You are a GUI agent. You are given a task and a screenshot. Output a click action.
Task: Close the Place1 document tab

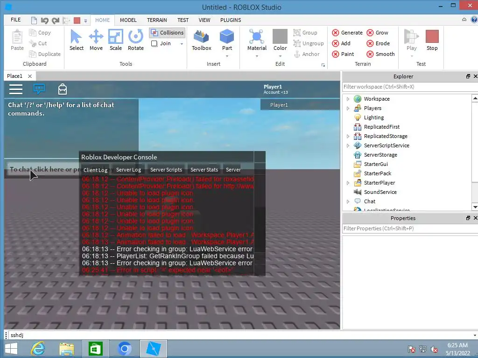(x=30, y=76)
